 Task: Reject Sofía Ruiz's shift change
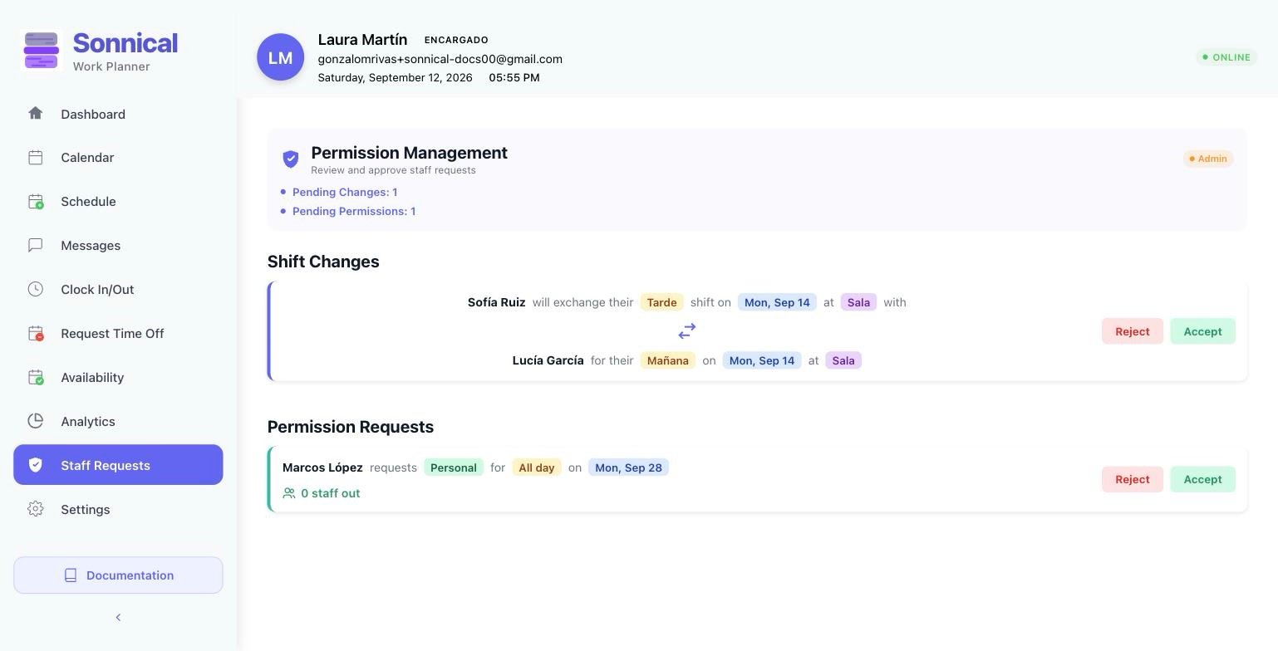[1133, 331]
